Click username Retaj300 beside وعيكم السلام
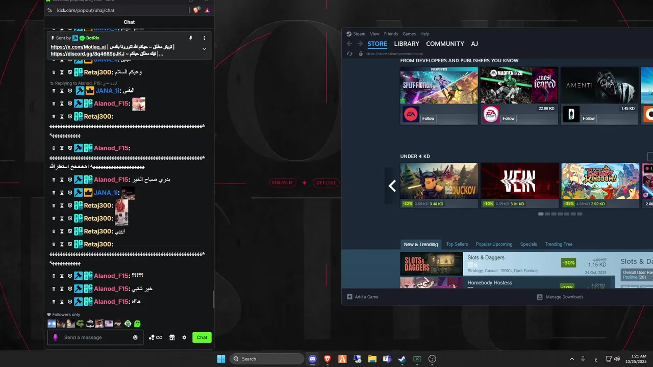The height and width of the screenshot is (367, 653). click(98, 72)
